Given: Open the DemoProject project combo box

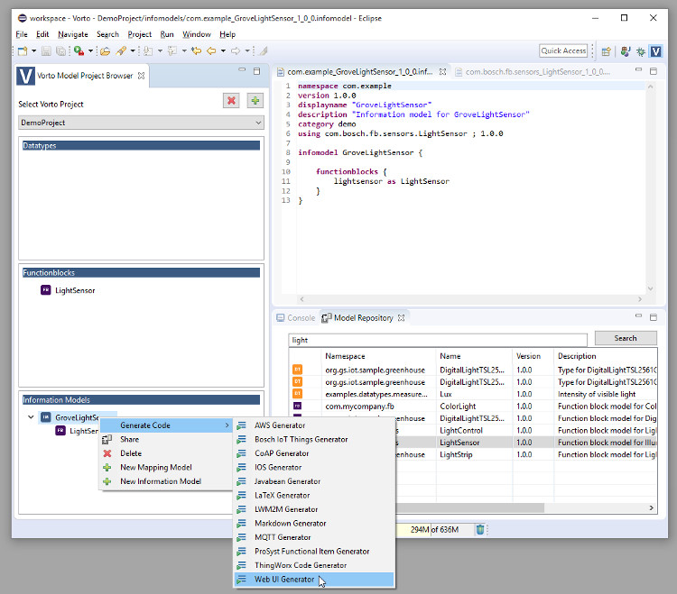Looking at the screenshot, I should 141,123.
